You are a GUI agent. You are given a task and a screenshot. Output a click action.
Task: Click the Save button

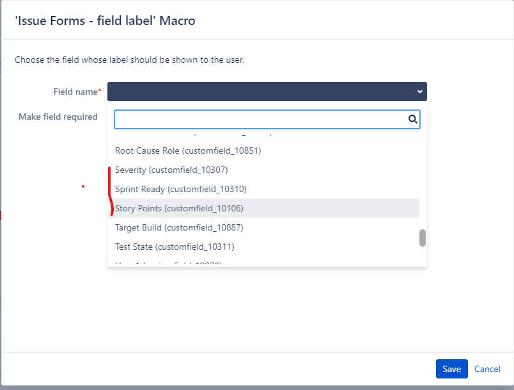click(451, 369)
